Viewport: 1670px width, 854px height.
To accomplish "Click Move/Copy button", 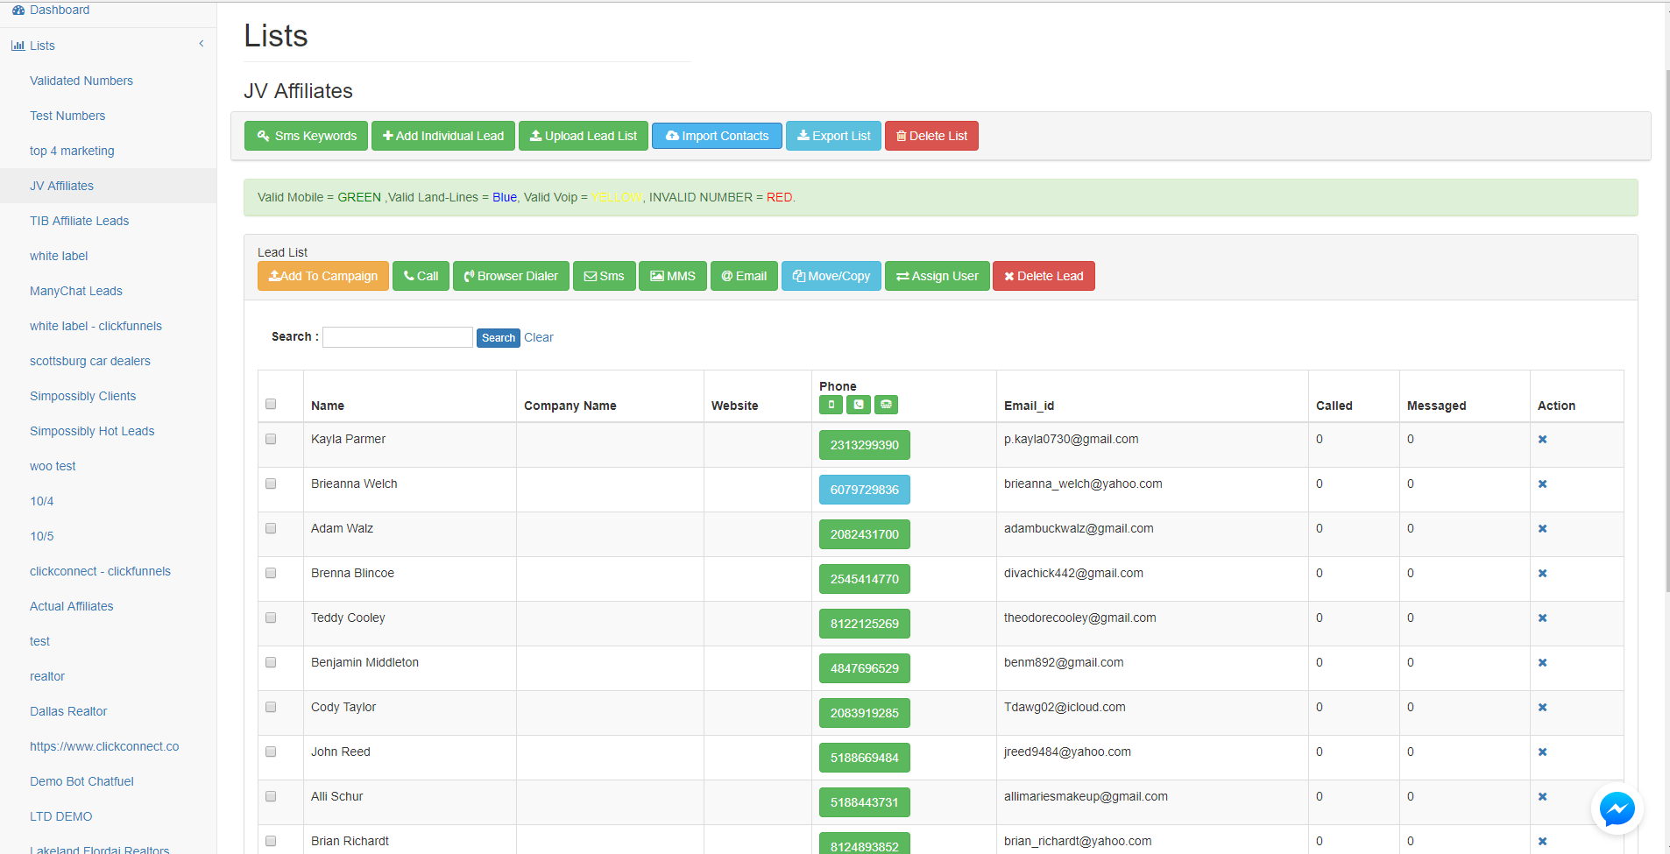I will [831, 276].
